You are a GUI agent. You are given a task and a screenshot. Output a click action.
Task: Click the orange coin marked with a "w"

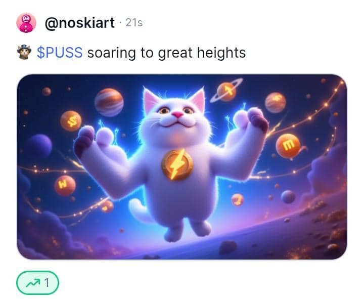coord(65,185)
